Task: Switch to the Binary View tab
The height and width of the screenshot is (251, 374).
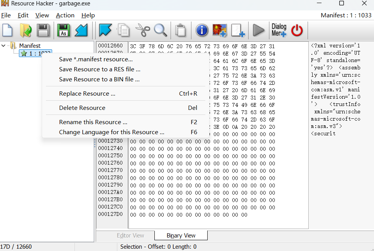Action: click(181, 236)
